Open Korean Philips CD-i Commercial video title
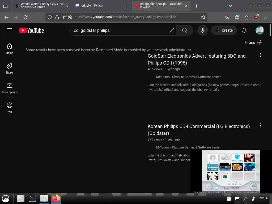This screenshot has width=272, height=204. (199, 130)
